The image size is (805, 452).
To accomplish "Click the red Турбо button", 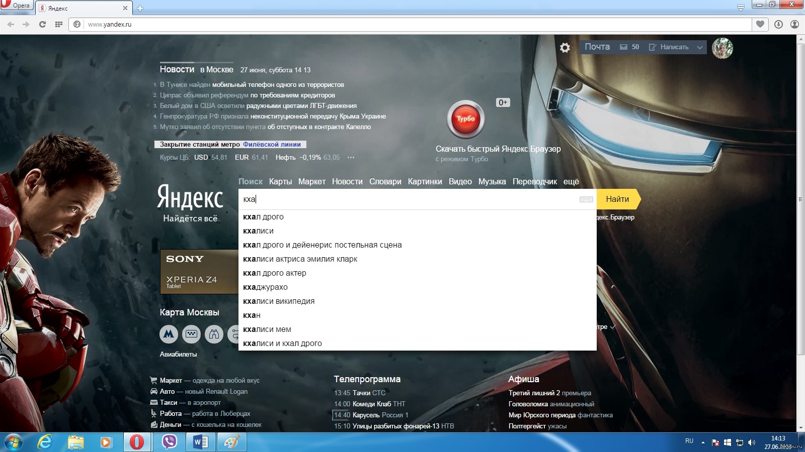I will pyautogui.click(x=466, y=119).
